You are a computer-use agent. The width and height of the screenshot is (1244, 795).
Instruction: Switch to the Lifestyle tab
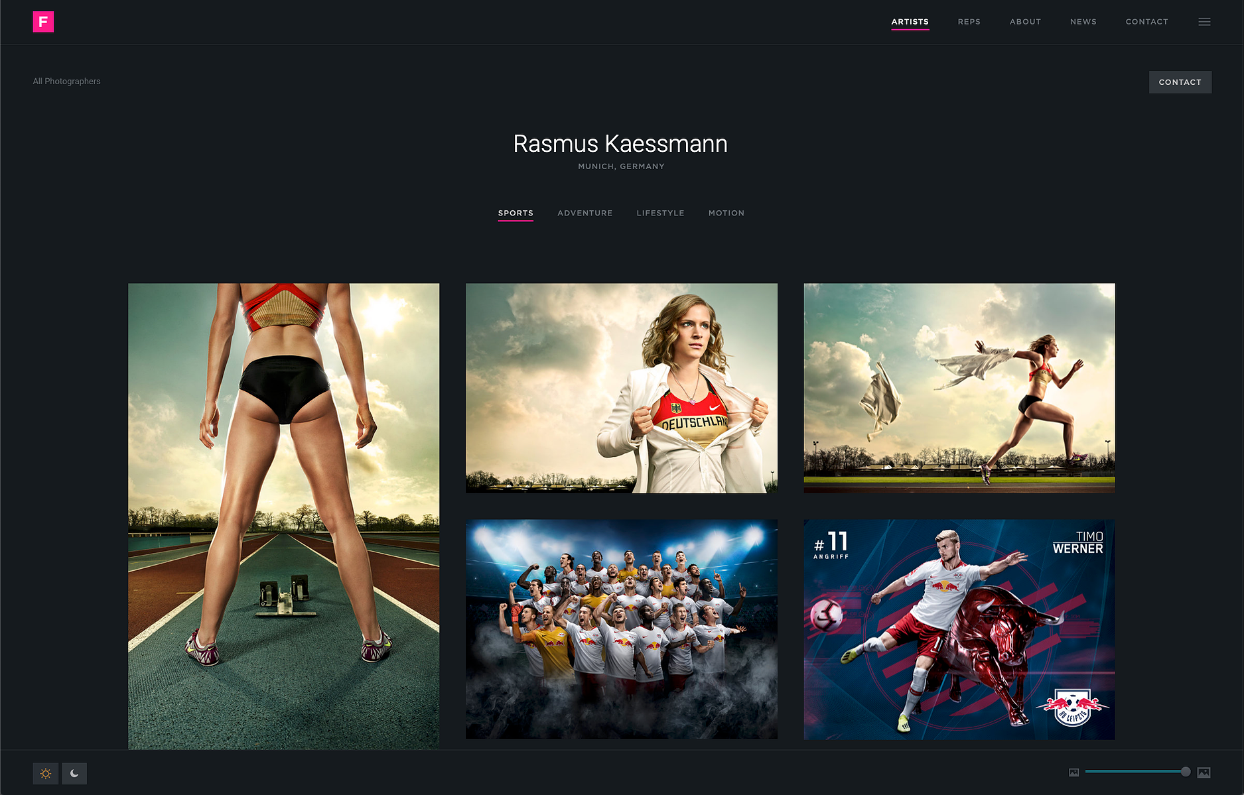click(660, 213)
